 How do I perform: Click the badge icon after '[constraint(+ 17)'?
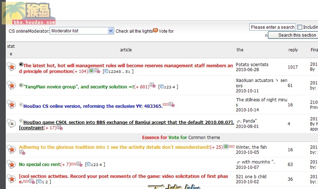[x=60, y=127]
